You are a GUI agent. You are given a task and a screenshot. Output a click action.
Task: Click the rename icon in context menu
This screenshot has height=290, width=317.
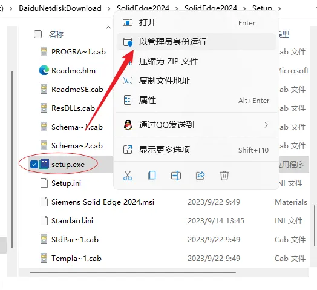pyautogui.click(x=176, y=176)
